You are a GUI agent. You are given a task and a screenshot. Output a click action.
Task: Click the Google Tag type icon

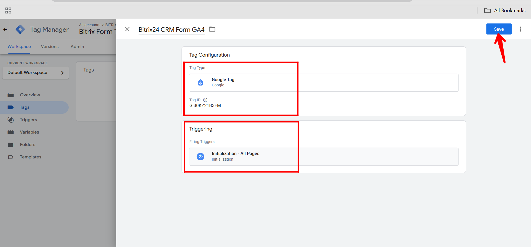click(200, 82)
